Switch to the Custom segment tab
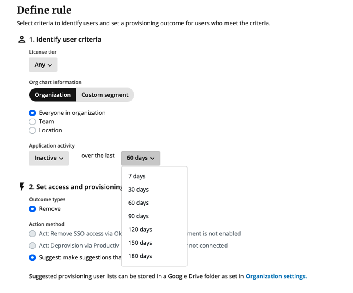This screenshot has height=293, width=353. coord(105,94)
